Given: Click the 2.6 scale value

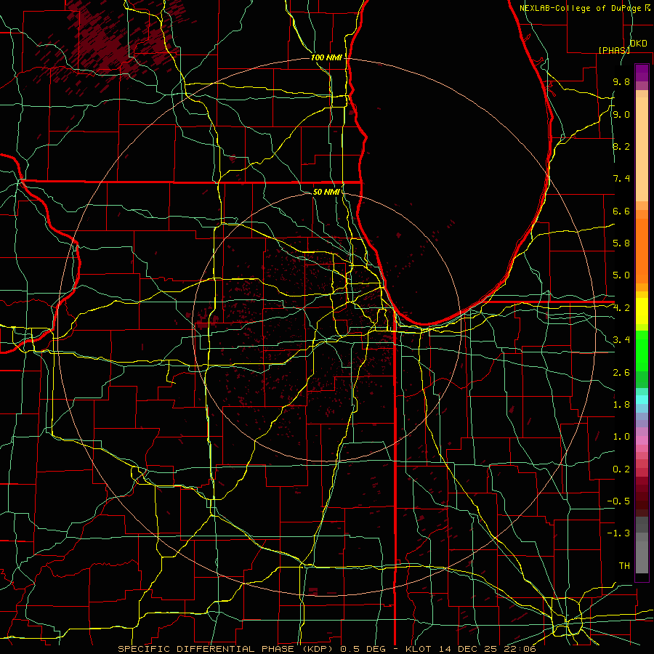Looking at the screenshot, I should pyautogui.click(x=621, y=373).
